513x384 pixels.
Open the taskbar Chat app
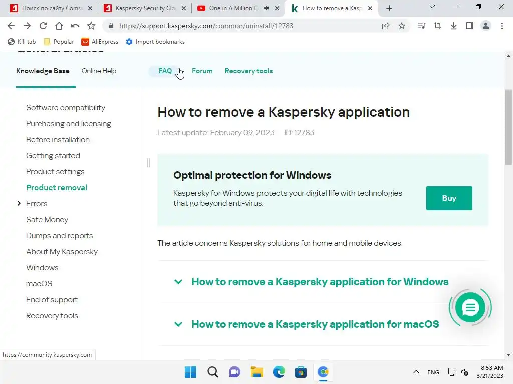(234, 372)
